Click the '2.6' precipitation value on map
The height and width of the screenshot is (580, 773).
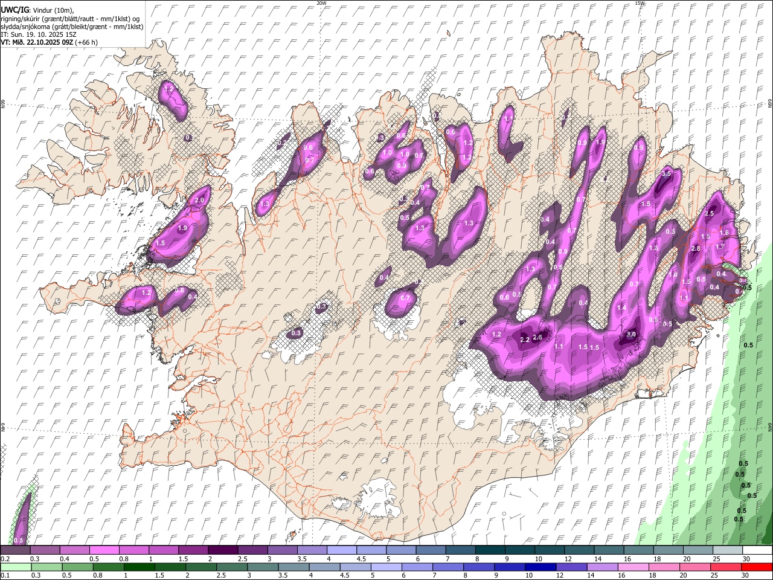pos(538,337)
